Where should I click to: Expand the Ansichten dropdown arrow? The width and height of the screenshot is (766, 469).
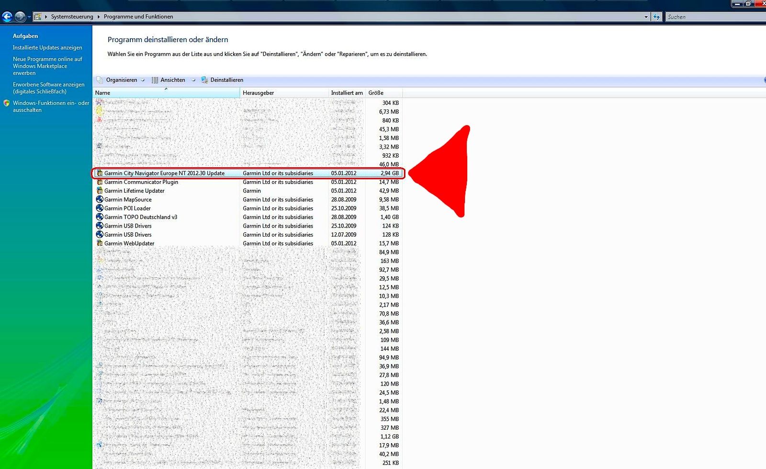pos(193,80)
